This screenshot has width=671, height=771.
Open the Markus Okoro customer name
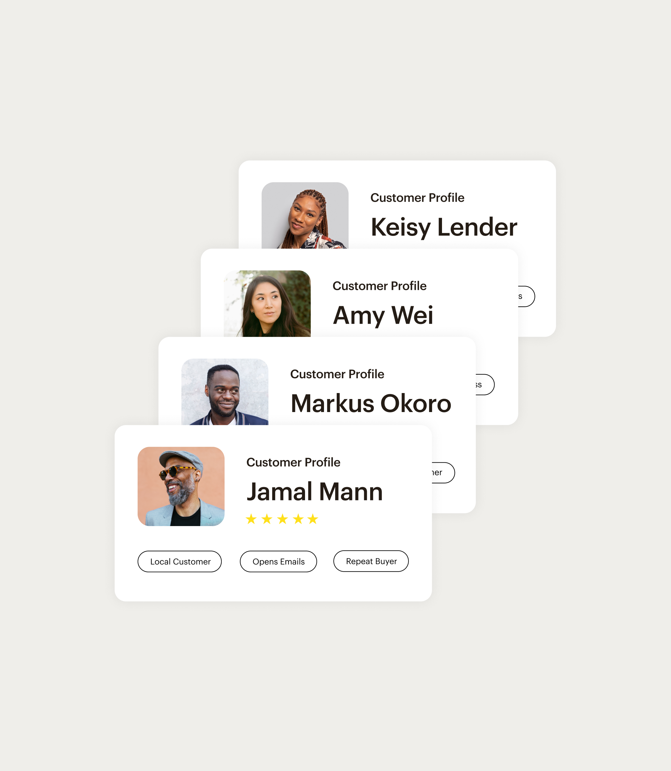[371, 404]
